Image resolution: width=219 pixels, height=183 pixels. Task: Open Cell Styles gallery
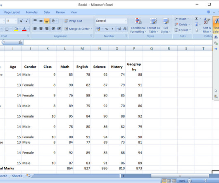pyautogui.click(x=166, y=26)
